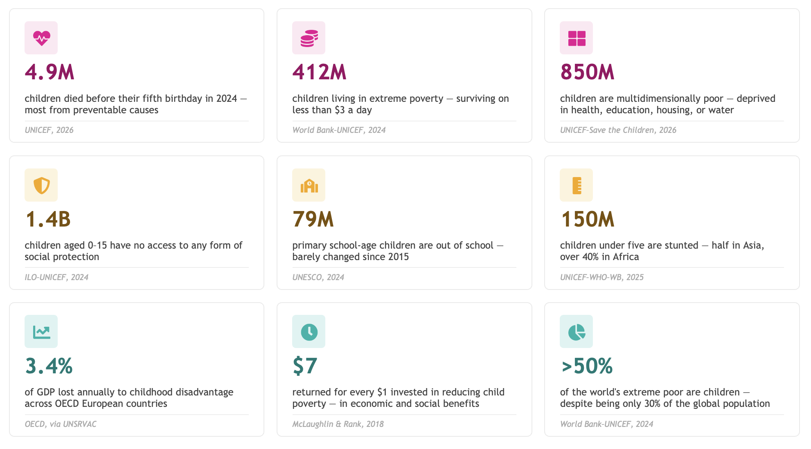
Task: Click the heartbeat icon above 4.9M
Action: point(41,38)
